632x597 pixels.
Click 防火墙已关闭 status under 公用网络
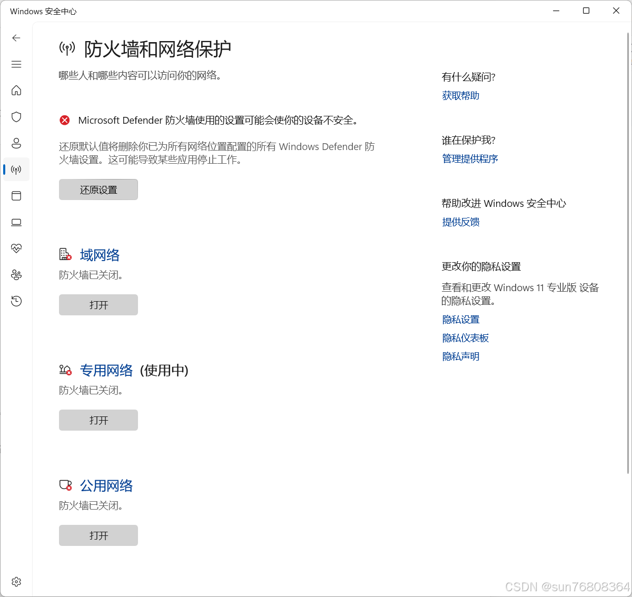(x=91, y=505)
